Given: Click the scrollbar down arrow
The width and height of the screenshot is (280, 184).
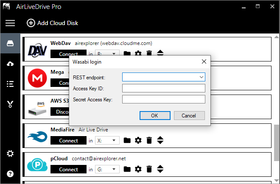Looking at the screenshot, I should coord(277,181).
